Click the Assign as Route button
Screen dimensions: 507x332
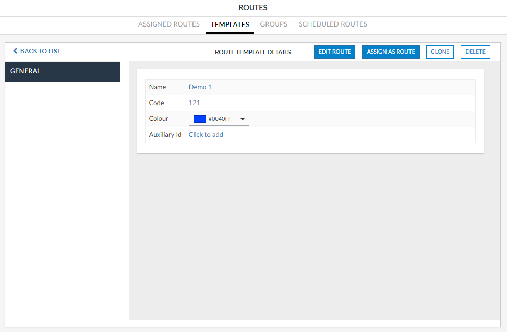[391, 52]
